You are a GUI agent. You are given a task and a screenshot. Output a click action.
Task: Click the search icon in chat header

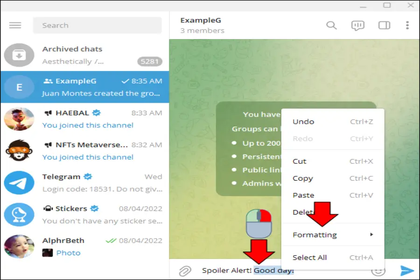pos(331,25)
